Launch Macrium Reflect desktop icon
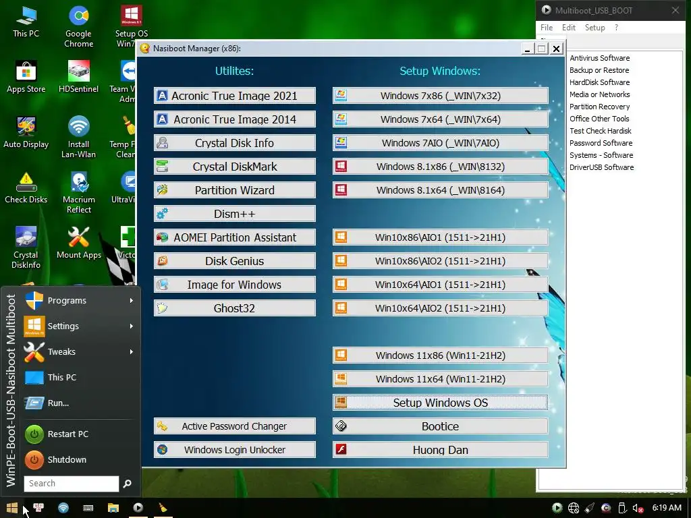 coord(78,192)
